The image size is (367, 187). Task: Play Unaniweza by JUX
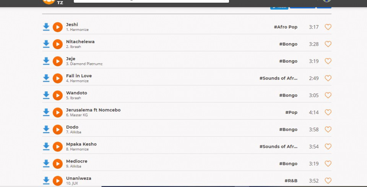(x=57, y=181)
